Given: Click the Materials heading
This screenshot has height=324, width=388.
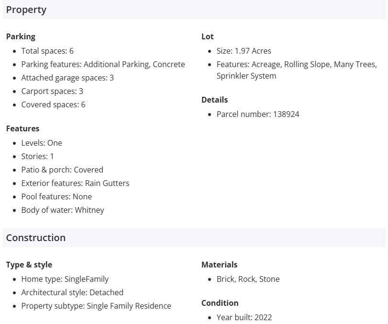Looking at the screenshot, I should pos(219,265).
